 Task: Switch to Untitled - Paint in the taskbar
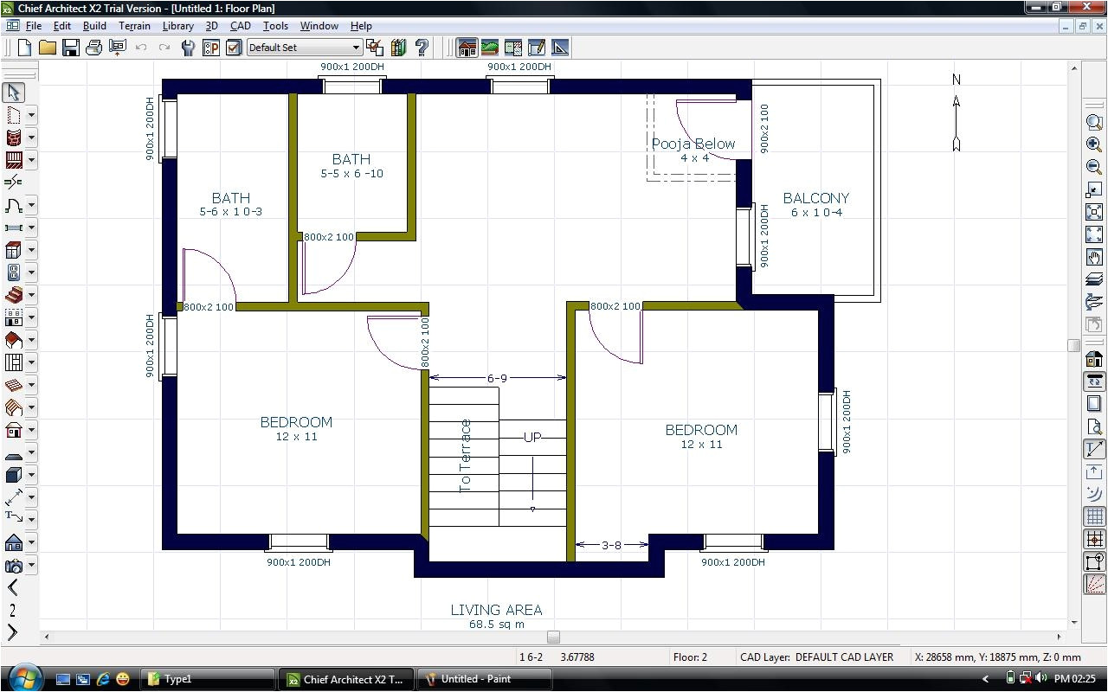point(484,679)
